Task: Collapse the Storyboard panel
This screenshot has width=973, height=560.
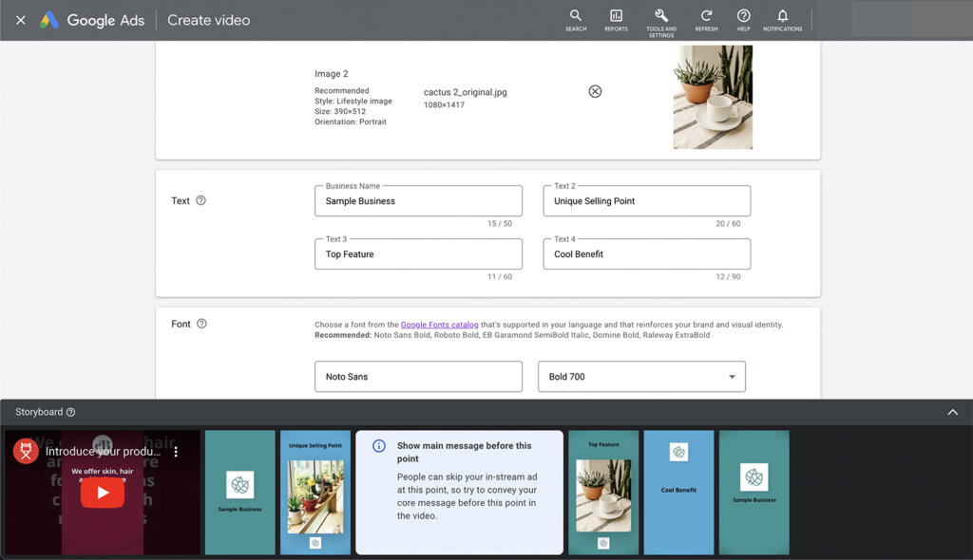Action: [952, 413]
